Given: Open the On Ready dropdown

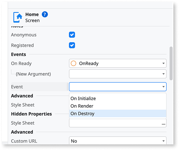Looking at the screenshot, I should click(x=118, y=63).
